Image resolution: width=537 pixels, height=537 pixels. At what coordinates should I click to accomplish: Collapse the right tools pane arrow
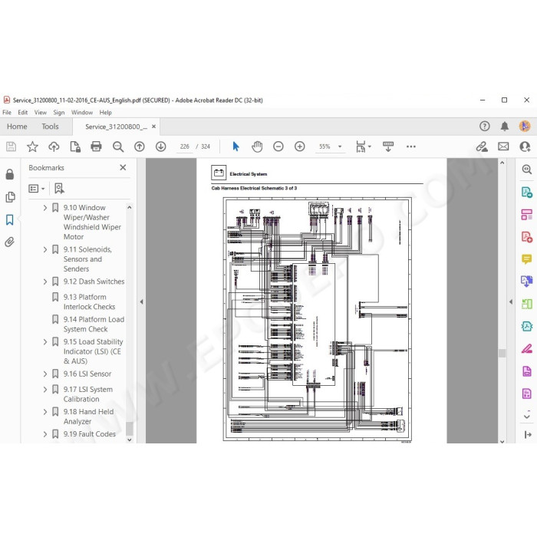511,301
